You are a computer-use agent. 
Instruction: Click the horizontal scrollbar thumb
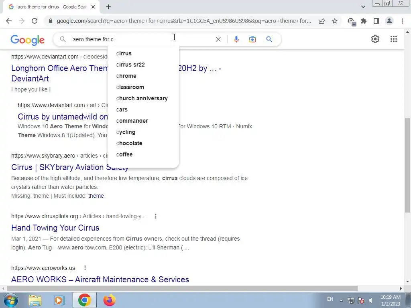click(x=182, y=288)
